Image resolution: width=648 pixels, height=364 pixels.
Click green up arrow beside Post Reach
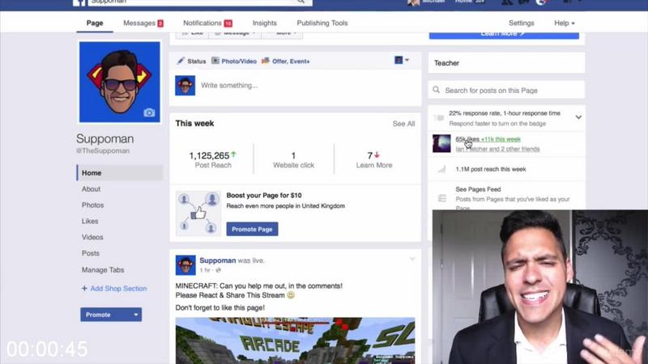[x=233, y=154]
